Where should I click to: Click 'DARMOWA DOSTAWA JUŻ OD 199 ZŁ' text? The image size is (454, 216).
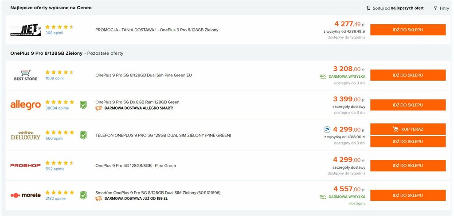(x=136, y=198)
